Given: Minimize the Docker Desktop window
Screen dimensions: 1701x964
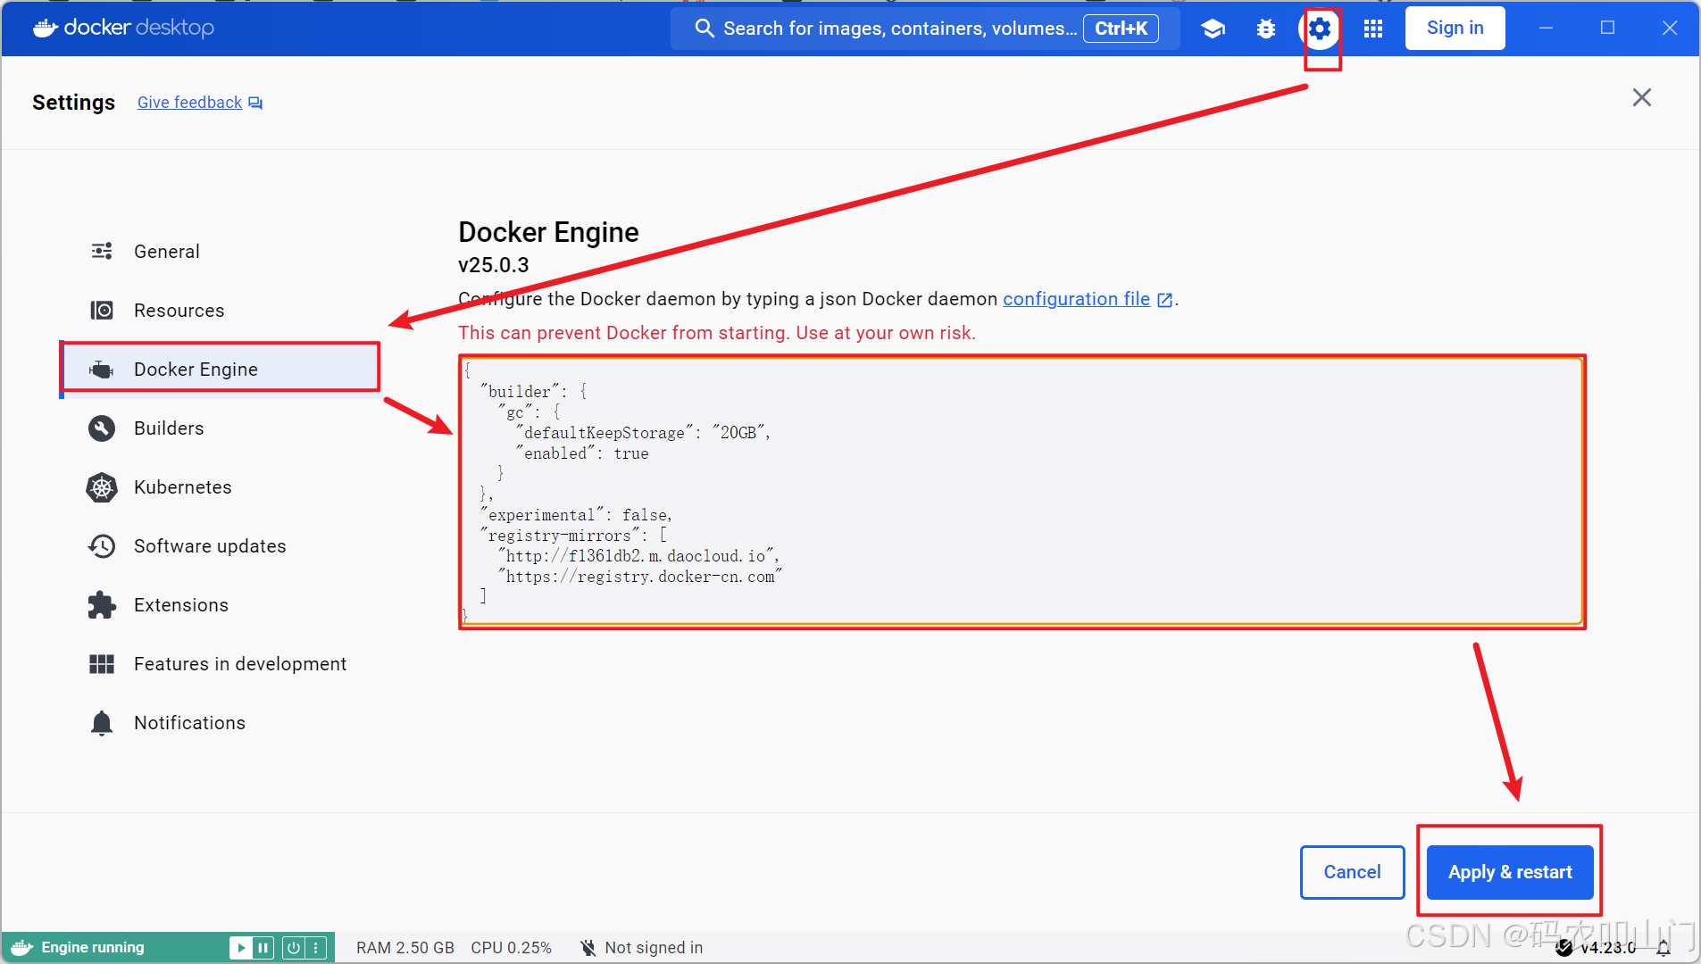Looking at the screenshot, I should pos(1546,29).
